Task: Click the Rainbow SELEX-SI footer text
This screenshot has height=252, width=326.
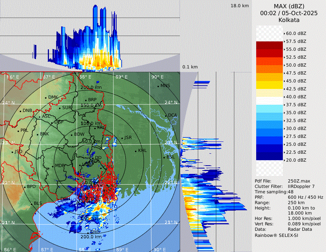Action: click(x=276, y=235)
